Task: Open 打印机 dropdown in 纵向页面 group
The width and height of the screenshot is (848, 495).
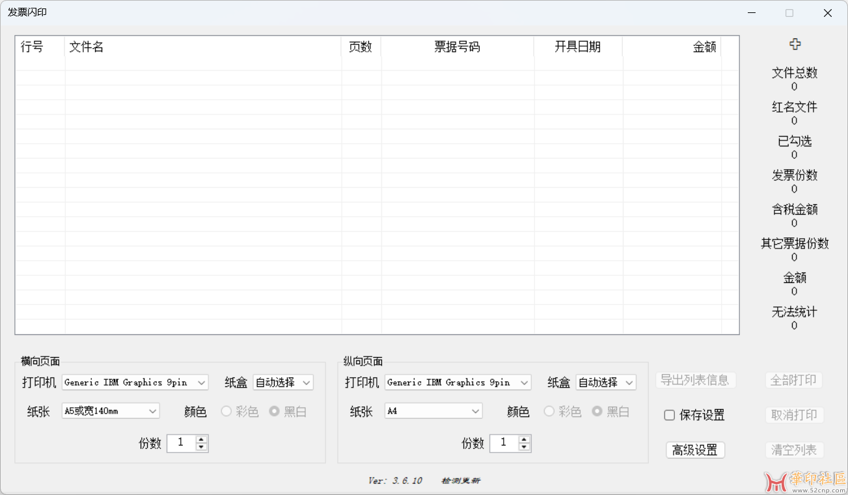Action: click(458, 382)
